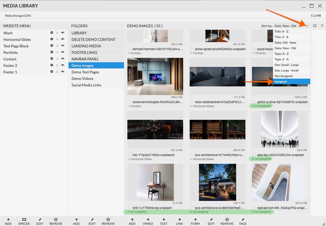Open settings gear for Portfolio menu item
Image resolution: width=326 pixels, height=226 pixels.
52,52
